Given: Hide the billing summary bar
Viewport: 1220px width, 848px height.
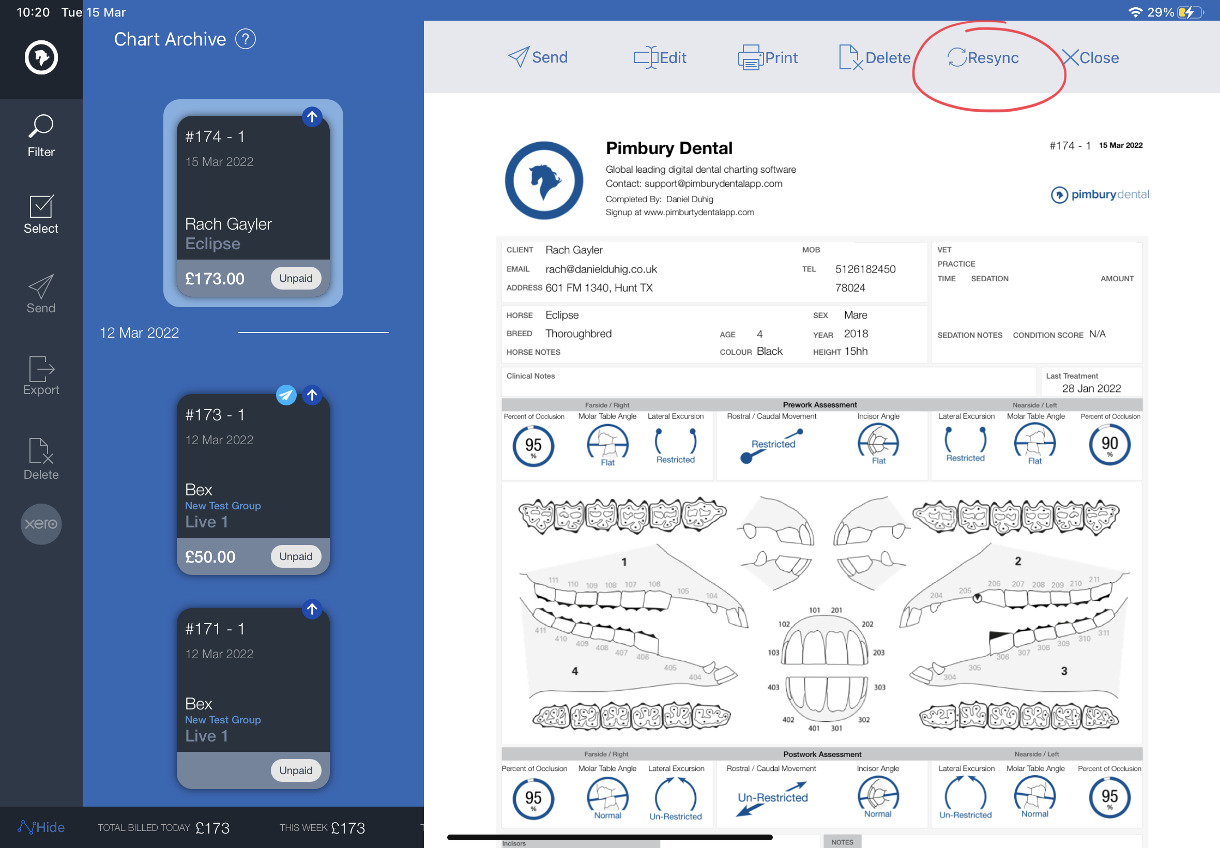Looking at the screenshot, I should point(41,827).
